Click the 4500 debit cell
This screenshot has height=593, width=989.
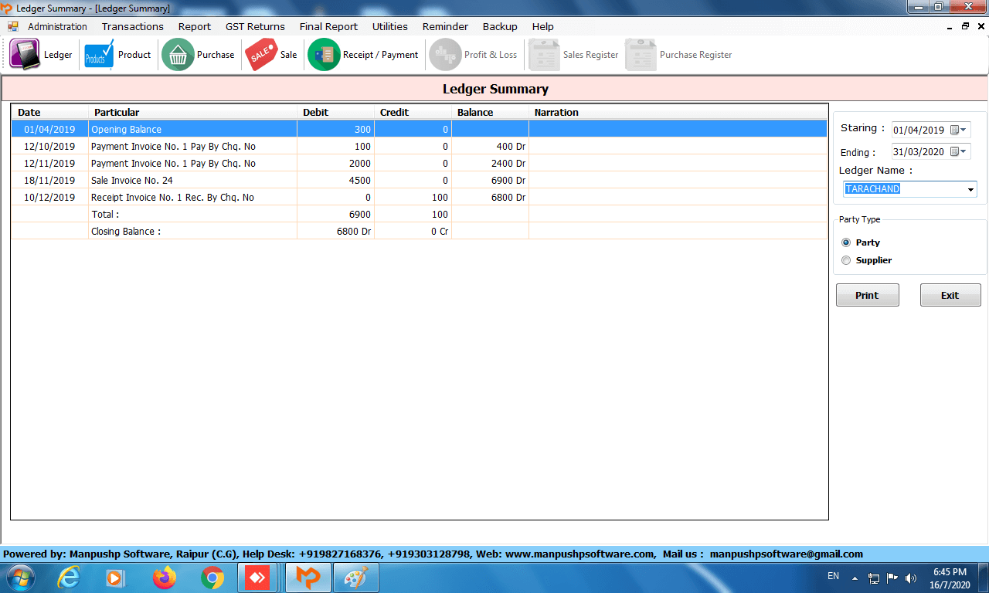tap(335, 180)
